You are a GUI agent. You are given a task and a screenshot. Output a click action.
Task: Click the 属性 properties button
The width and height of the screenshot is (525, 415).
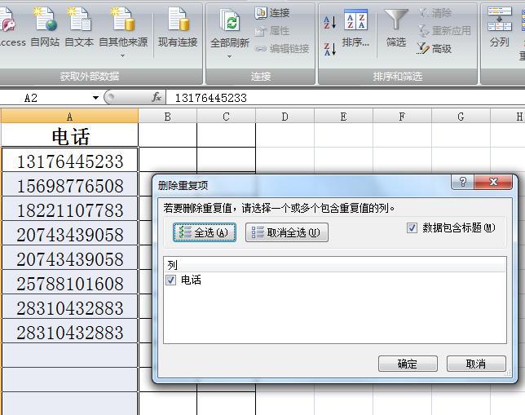click(272, 31)
